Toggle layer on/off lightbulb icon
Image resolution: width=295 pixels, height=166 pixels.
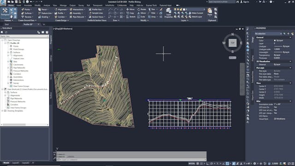[175, 9]
